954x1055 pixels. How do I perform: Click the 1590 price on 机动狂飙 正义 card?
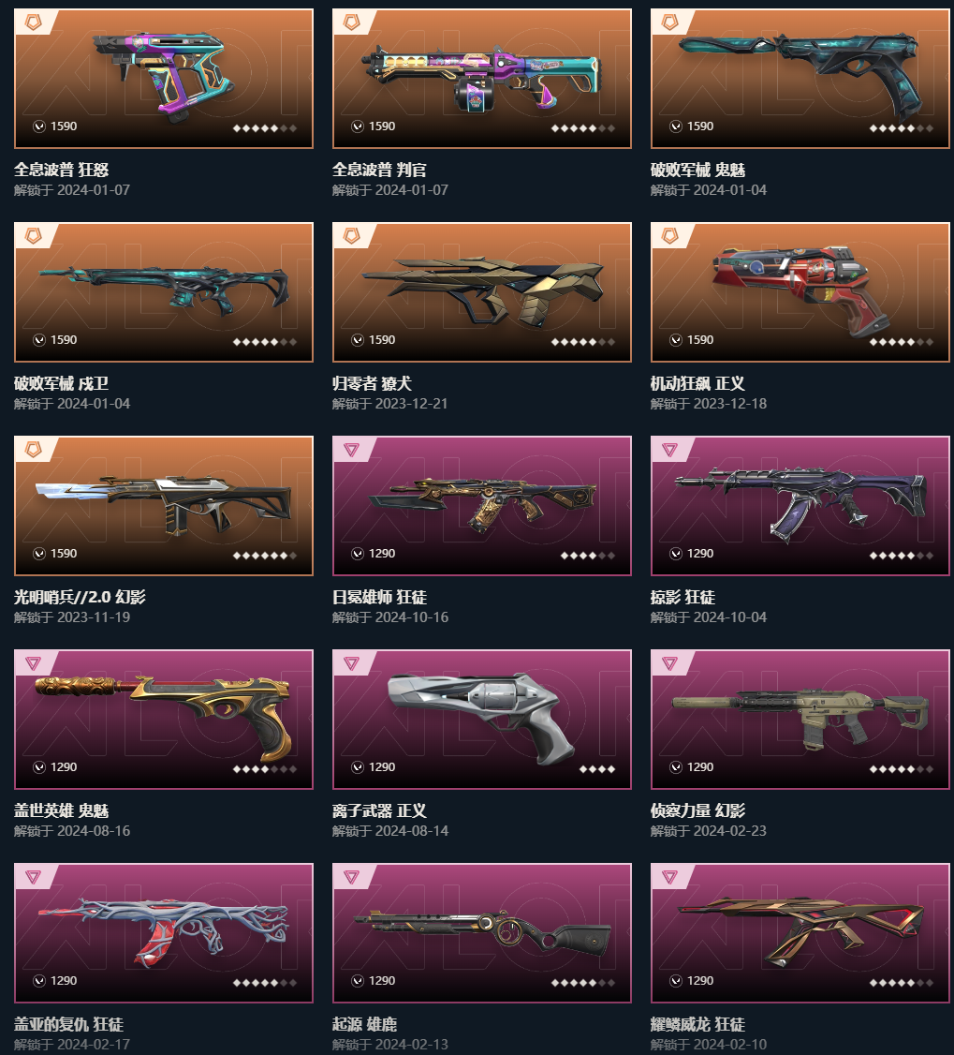(700, 340)
